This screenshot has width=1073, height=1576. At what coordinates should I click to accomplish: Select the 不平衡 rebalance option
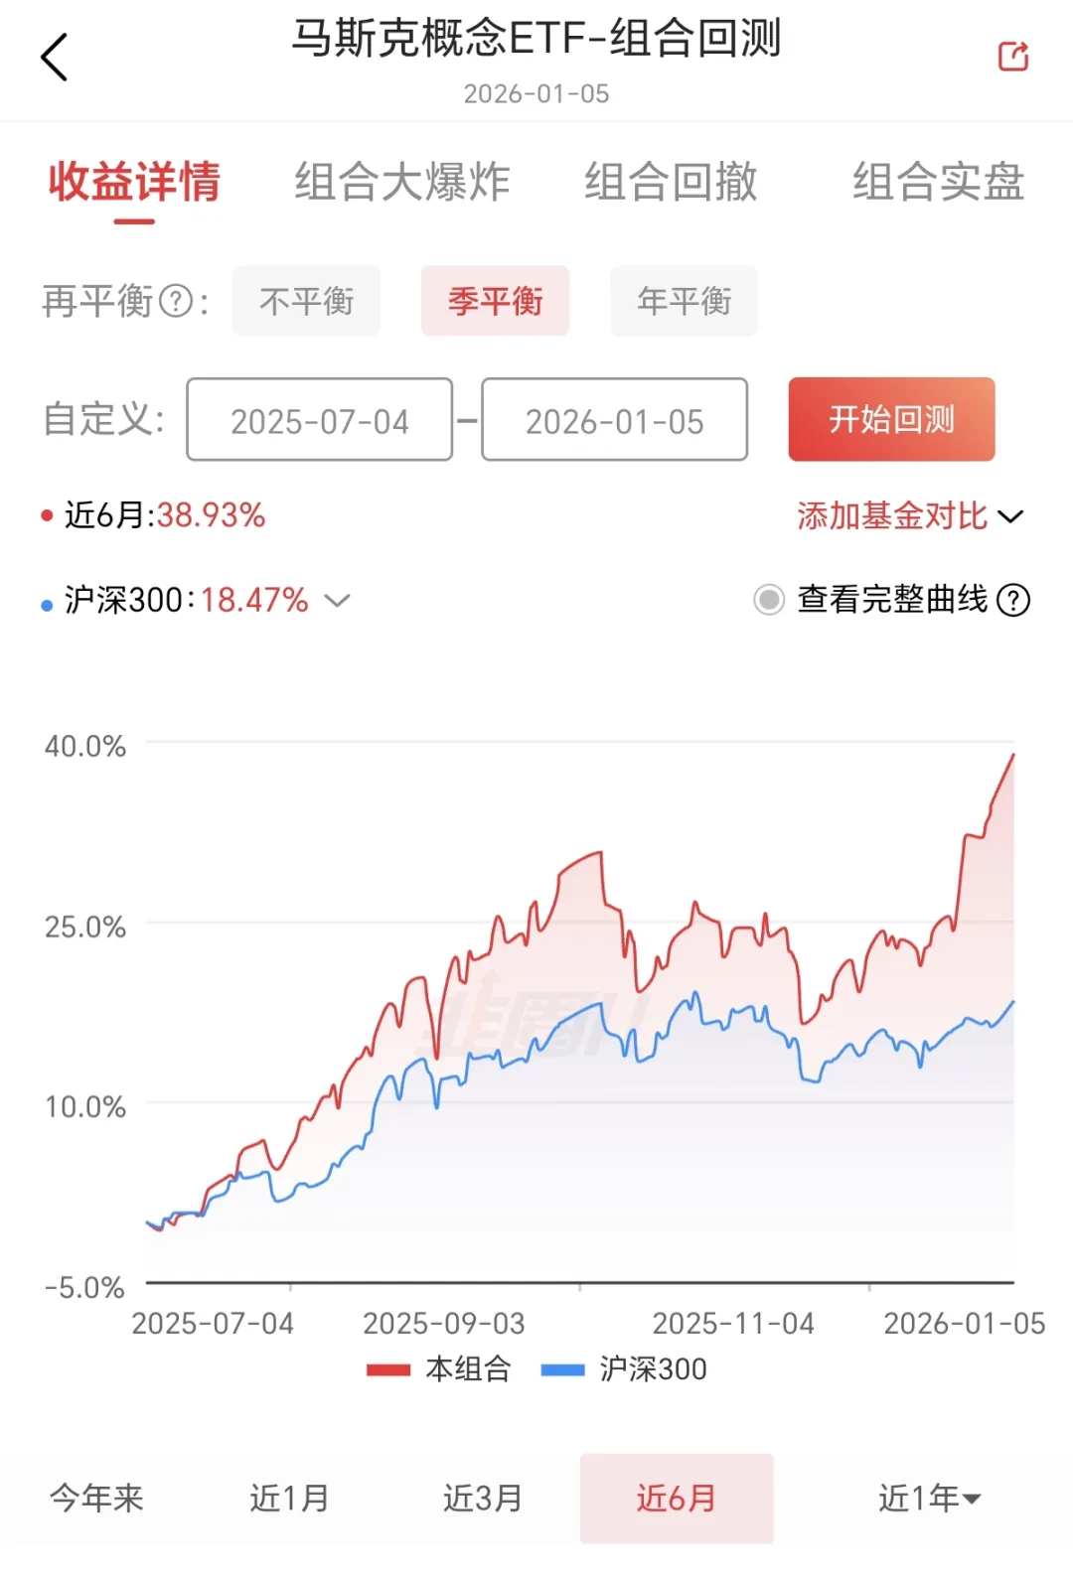306,301
